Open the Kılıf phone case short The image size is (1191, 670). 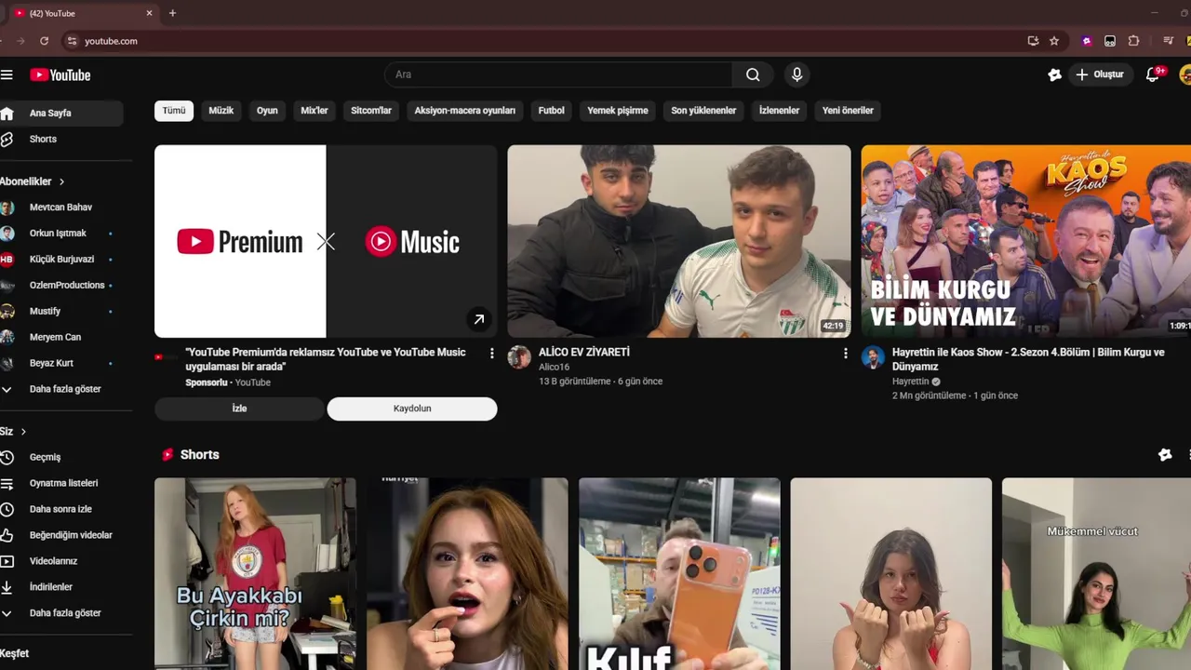[x=679, y=574]
